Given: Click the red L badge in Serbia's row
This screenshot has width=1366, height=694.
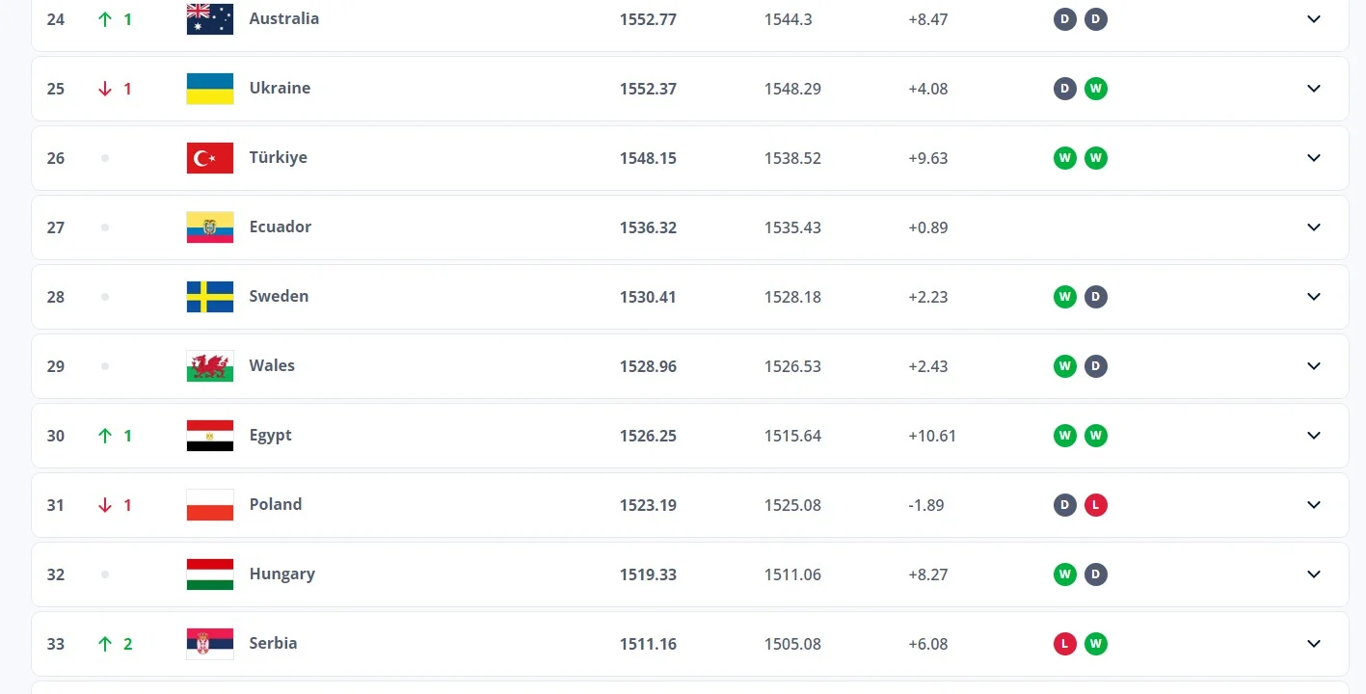Looking at the screenshot, I should click(1064, 643).
